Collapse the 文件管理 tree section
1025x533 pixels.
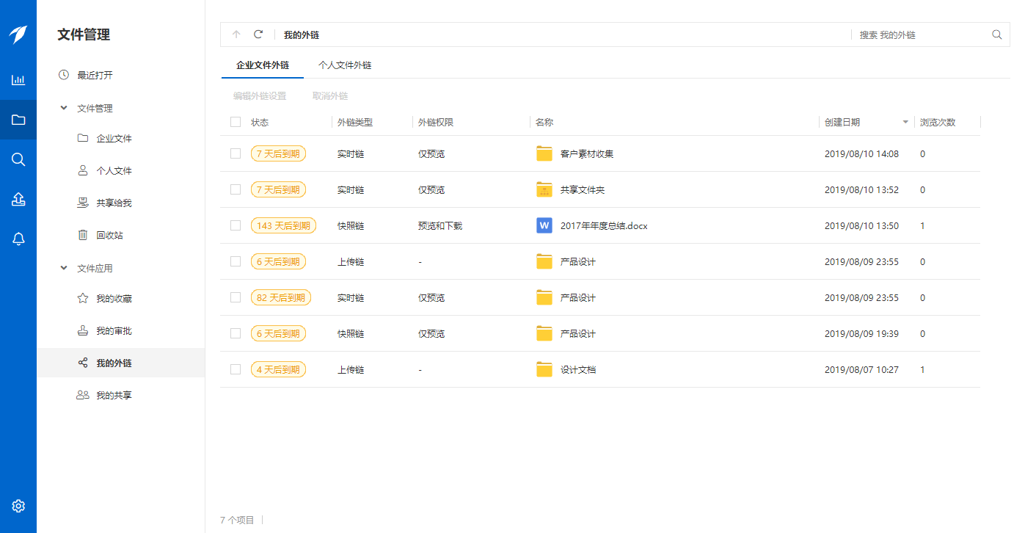pyautogui.click(x=63, y=108)
